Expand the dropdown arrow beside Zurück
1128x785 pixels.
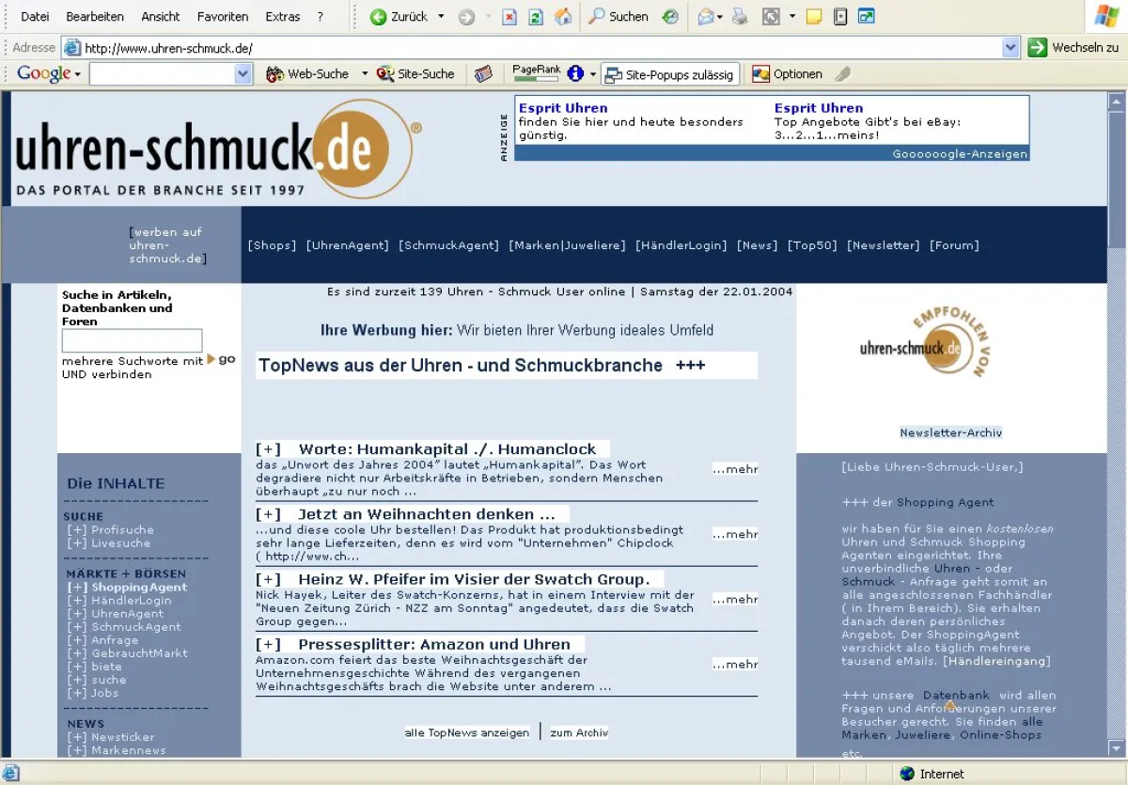tap(441, 17)
